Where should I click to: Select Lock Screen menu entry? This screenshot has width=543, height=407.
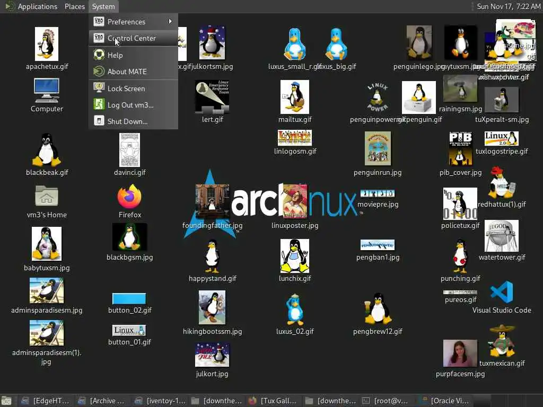[133, 89]
